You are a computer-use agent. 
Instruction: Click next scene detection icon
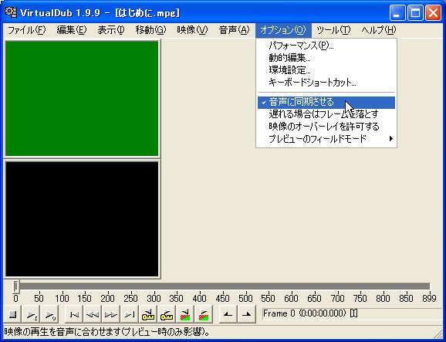pos(204,314)
